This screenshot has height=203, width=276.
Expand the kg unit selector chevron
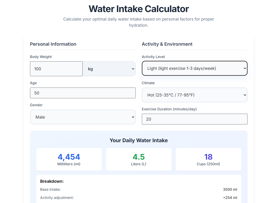(133, 69)
